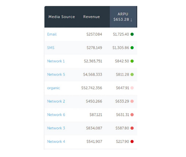Open the organic media source link
Screen dimensions: 186x157
pos(53,88)
